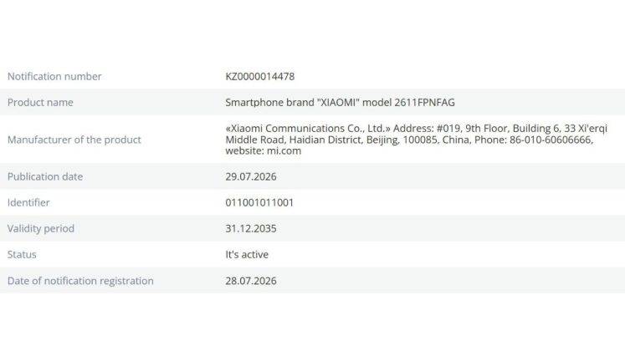This screenshot has width=625, height=351.
Task: Click Manufacturer of the product label
Action: pos(74,140)
